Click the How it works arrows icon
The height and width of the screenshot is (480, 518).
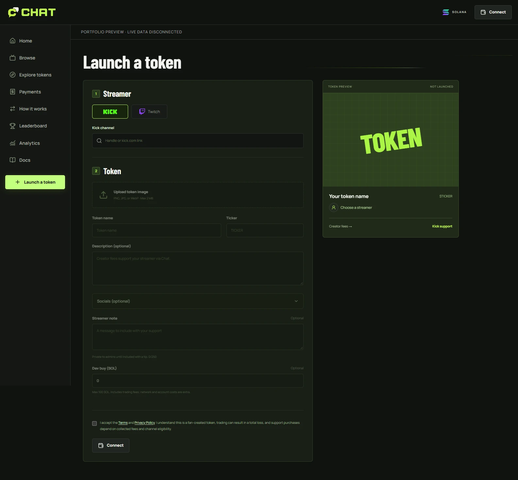click(x=13, y=109)
